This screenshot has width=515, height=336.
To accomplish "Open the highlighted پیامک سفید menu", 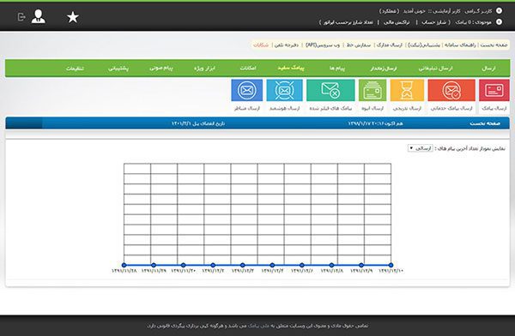I will pos(291,68).
